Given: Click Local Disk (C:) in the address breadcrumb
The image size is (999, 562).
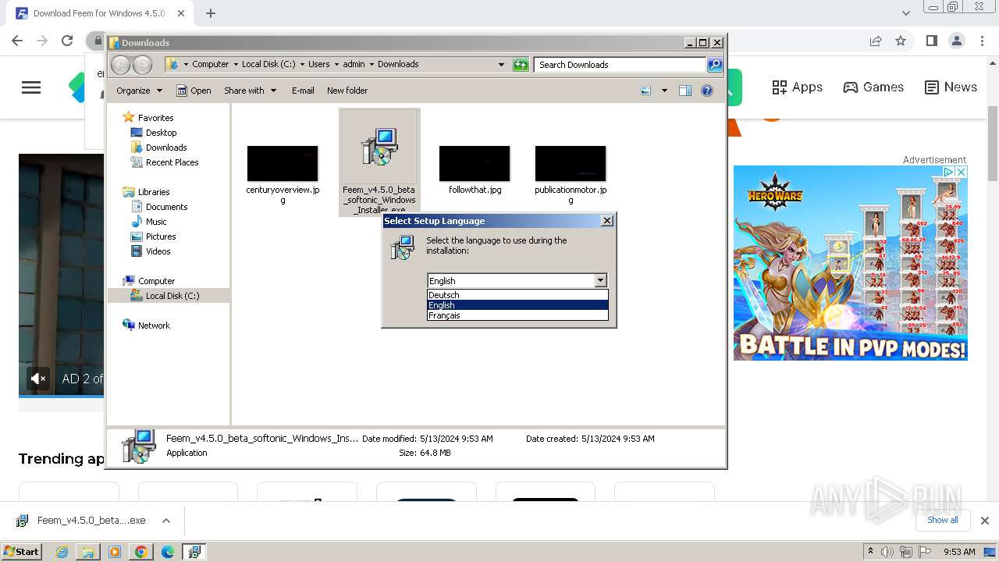Looking at the screenshot, I should click(268, 64).
